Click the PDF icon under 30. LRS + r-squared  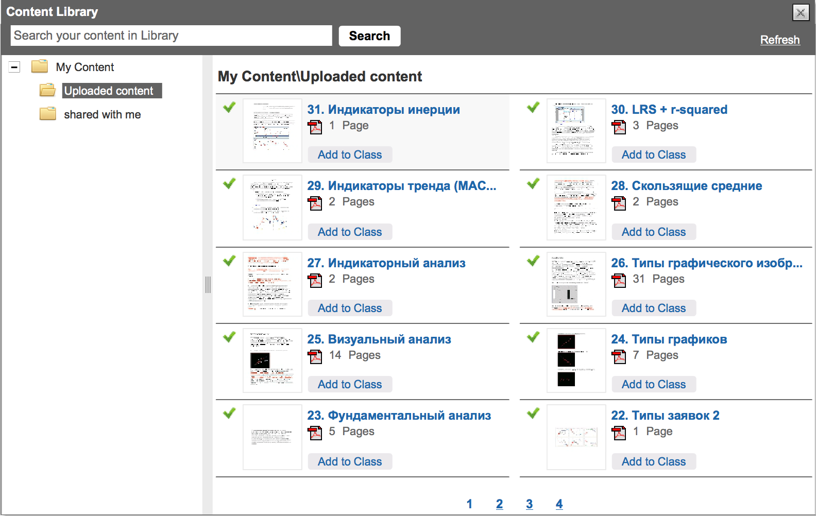619,127
